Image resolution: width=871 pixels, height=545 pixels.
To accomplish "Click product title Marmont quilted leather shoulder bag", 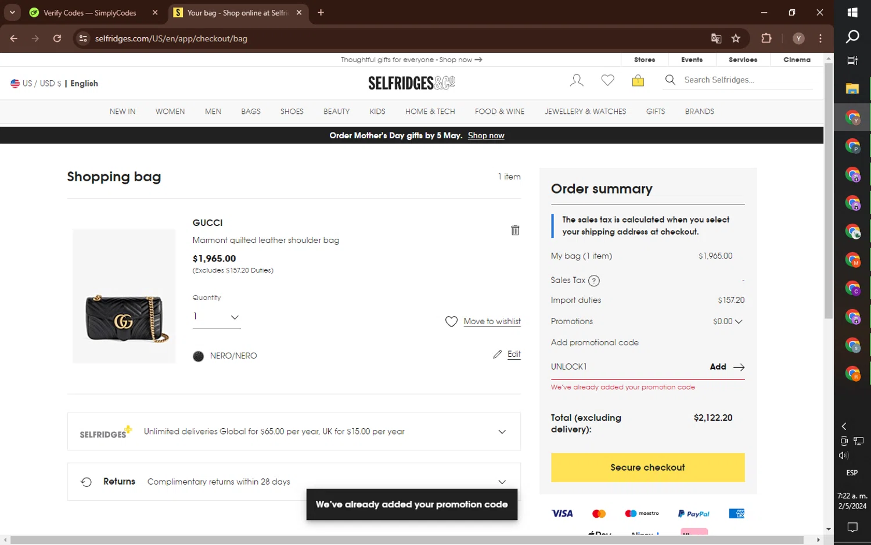I will click(266, 240).
